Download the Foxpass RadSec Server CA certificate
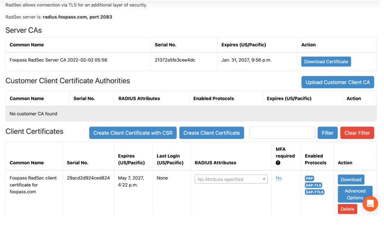The image size is (384, 228). pyautogui.click(x=326, y=62)
